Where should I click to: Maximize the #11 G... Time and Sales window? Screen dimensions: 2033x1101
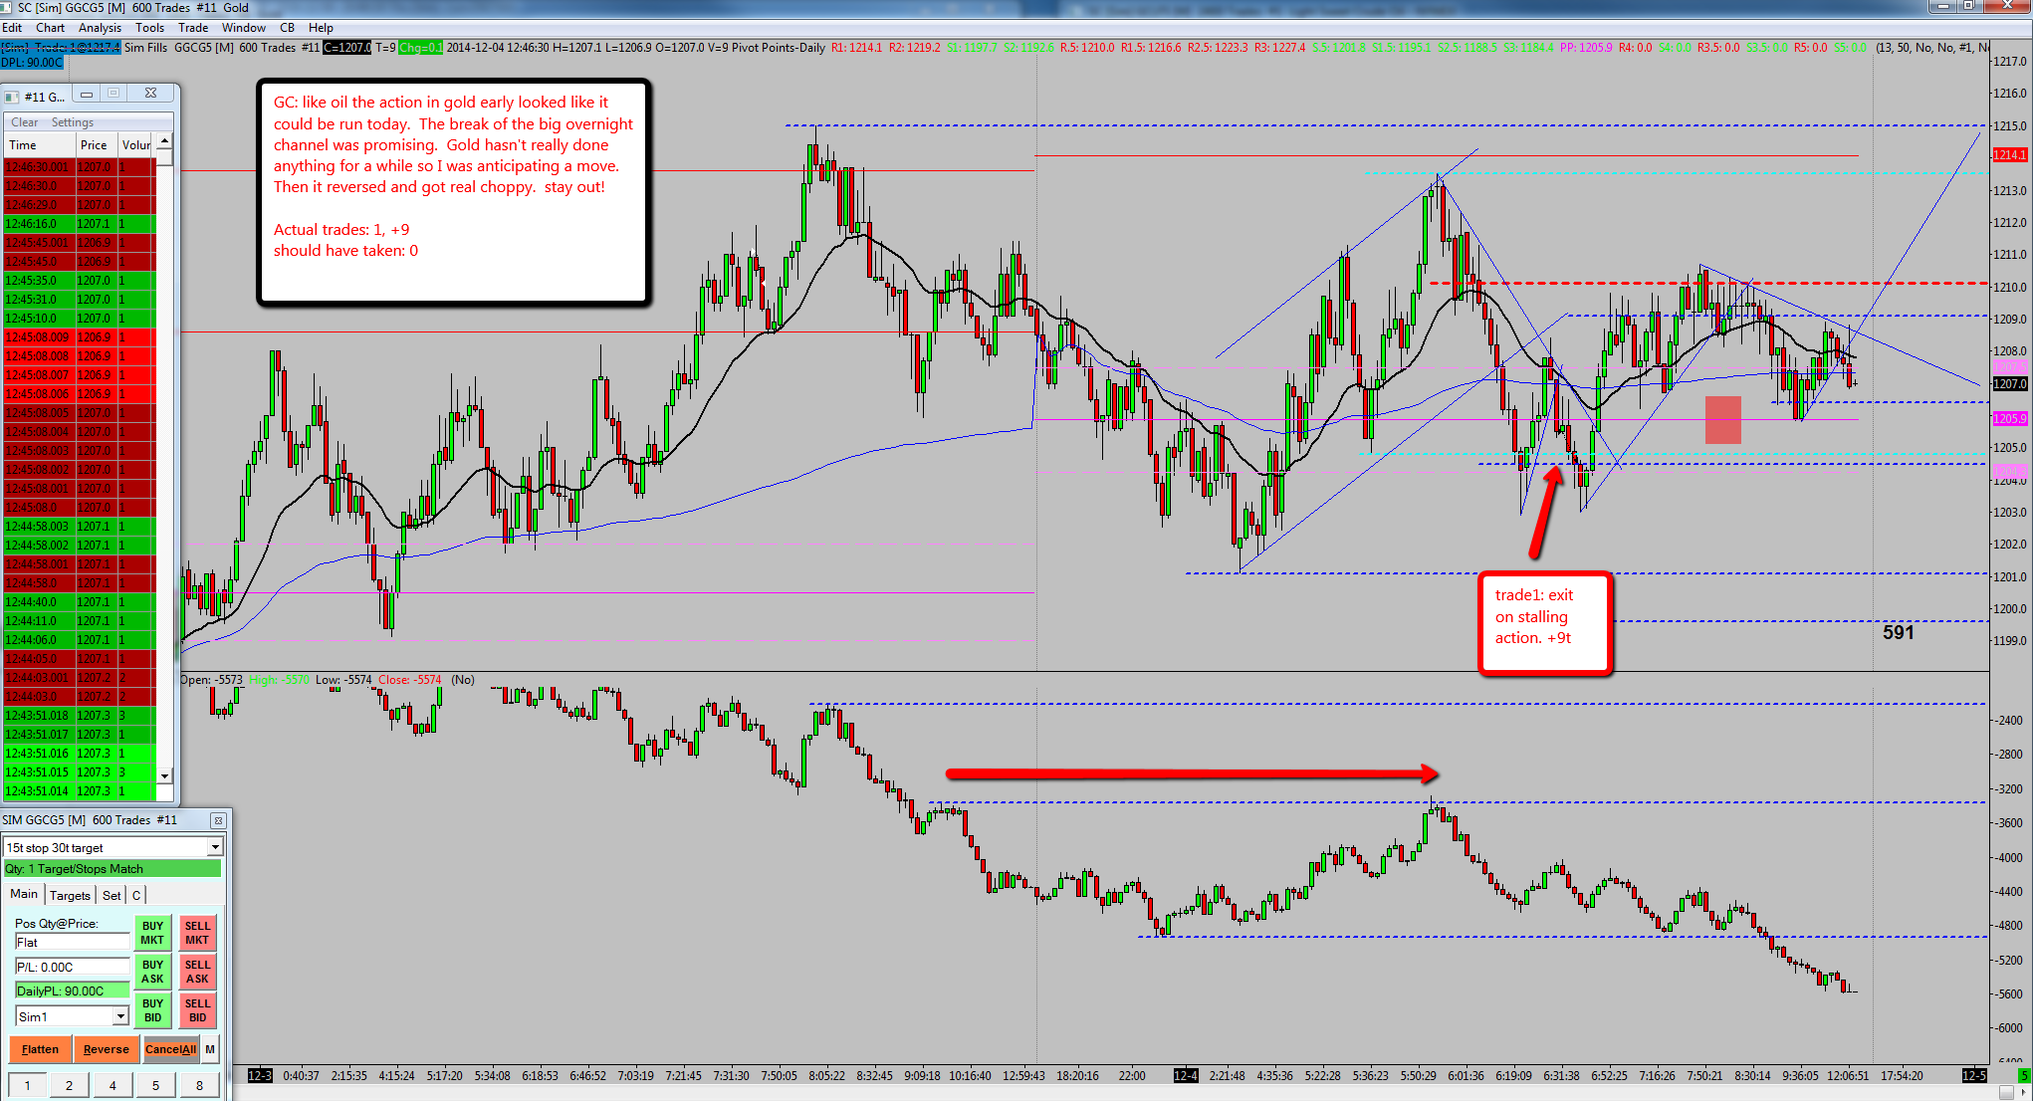click(x=113, y=94)
